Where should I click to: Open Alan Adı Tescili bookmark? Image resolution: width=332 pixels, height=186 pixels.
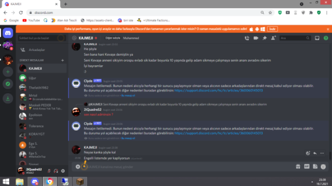click(x=64, y=20)
